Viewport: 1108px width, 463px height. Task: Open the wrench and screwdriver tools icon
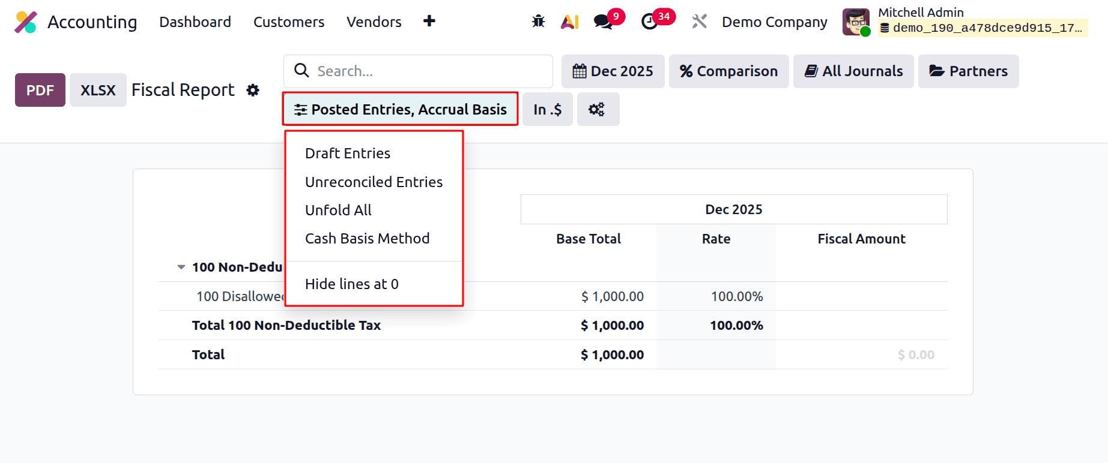pyautogui.click(x=700, y=22)
